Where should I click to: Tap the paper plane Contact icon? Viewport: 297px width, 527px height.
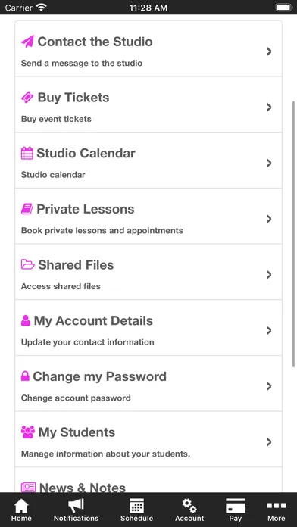(x=27, y=42)
